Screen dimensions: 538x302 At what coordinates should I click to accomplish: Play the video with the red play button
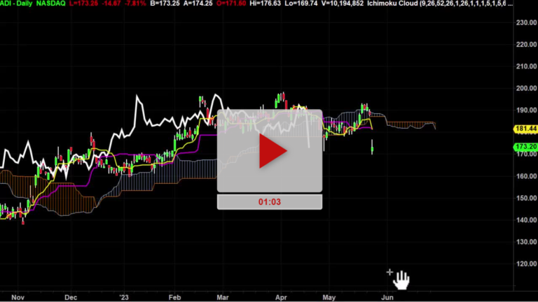point(270,151)
